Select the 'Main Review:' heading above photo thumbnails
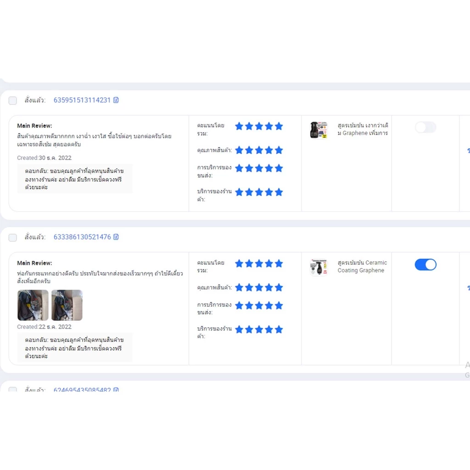This screenshot has width=470, height=470. tap(34, 263)
